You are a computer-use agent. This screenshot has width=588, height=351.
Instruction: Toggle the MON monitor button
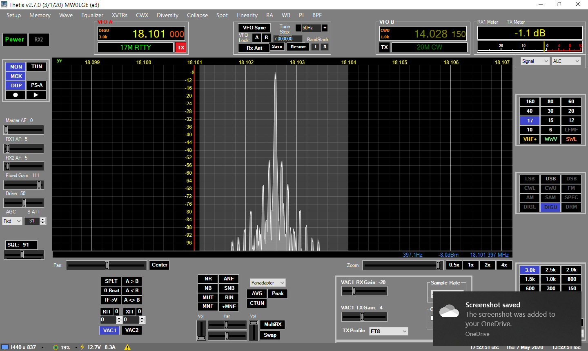tap(16, 67)
